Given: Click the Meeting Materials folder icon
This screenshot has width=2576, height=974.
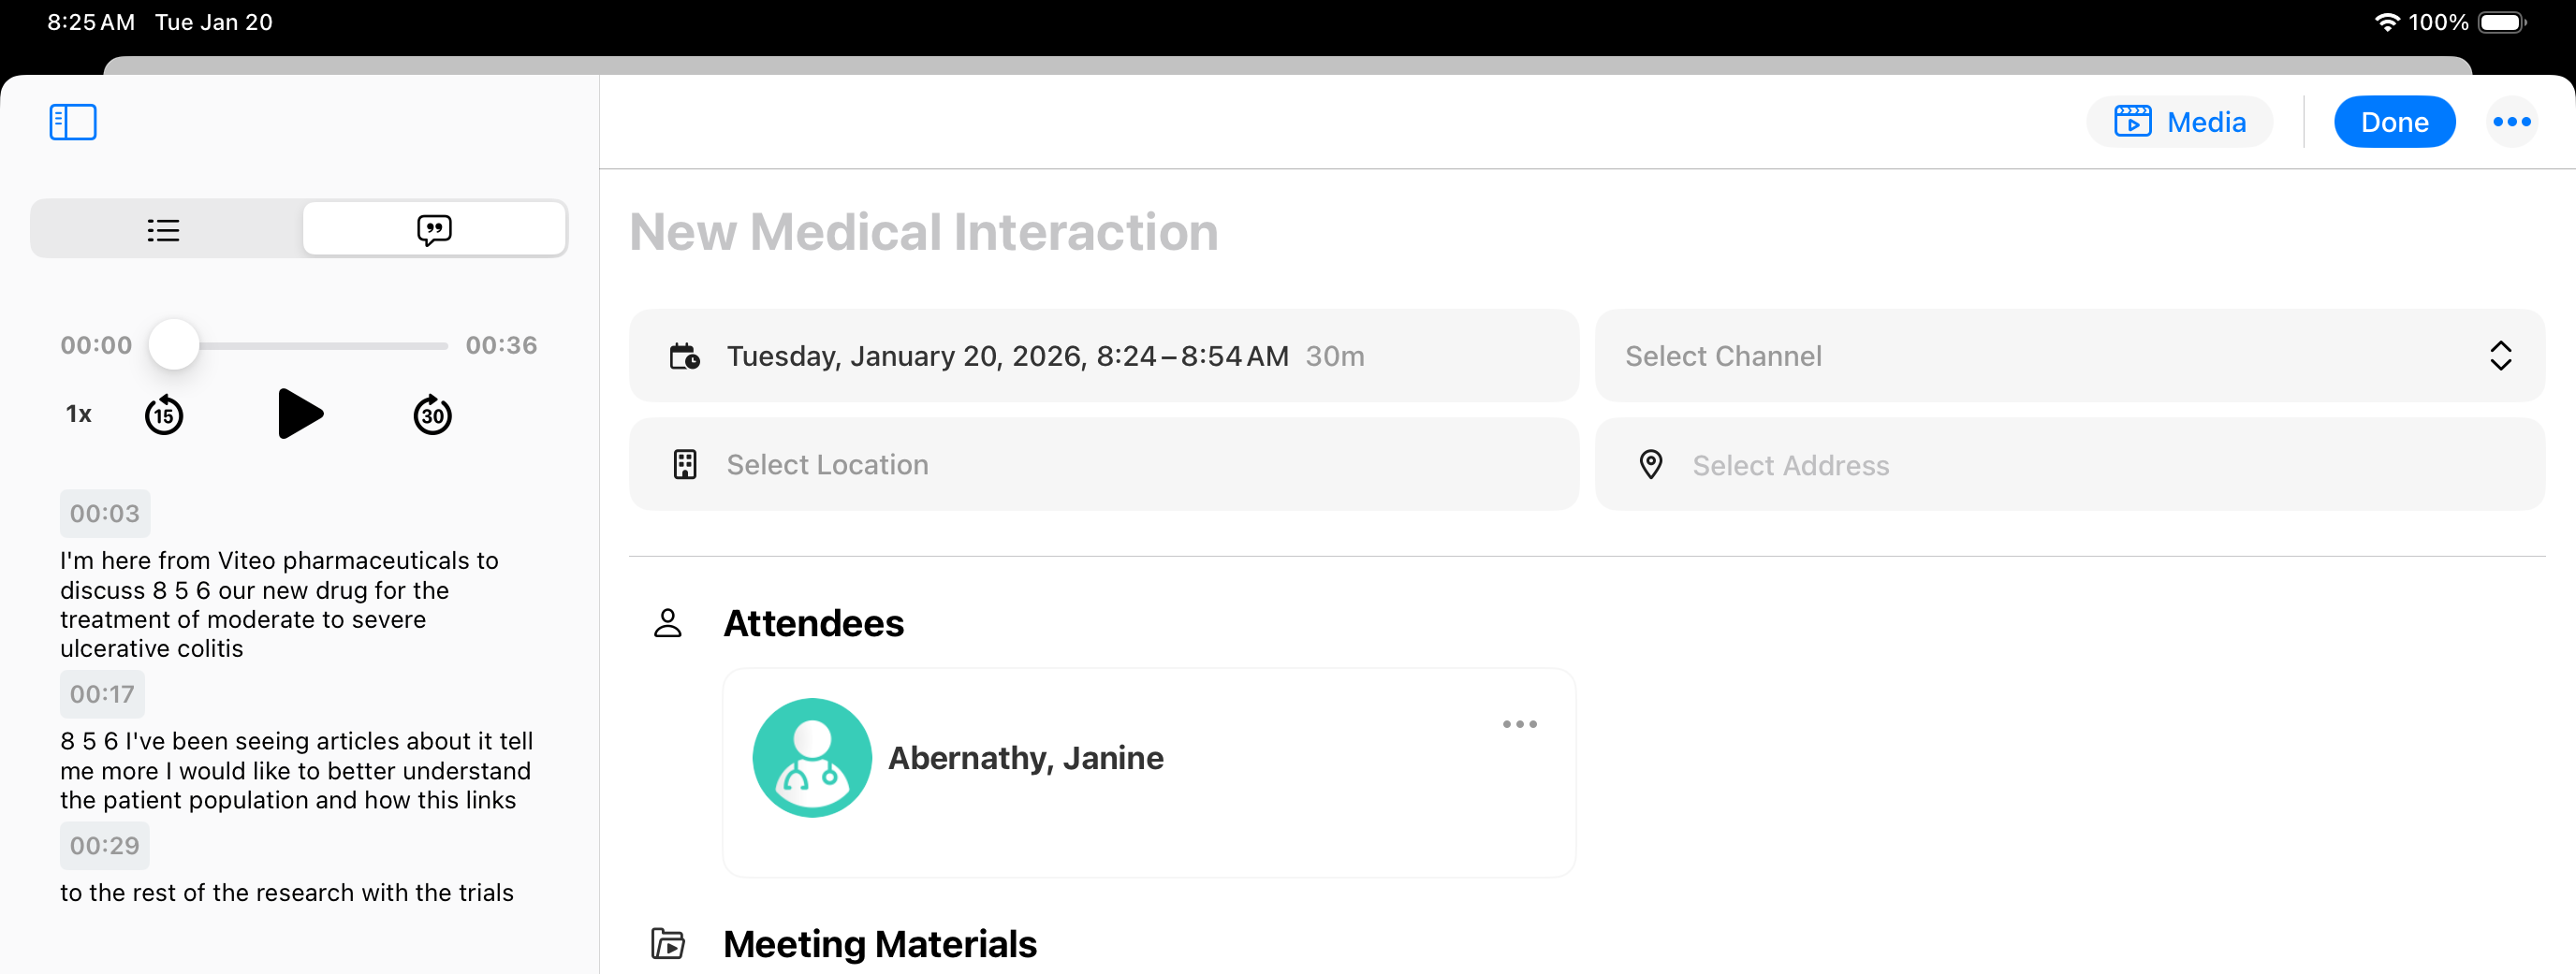Looking at the screenshot, I should tap(667, 943).
